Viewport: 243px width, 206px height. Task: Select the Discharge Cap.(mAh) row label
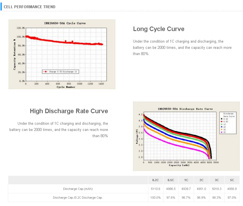point(78,189)
